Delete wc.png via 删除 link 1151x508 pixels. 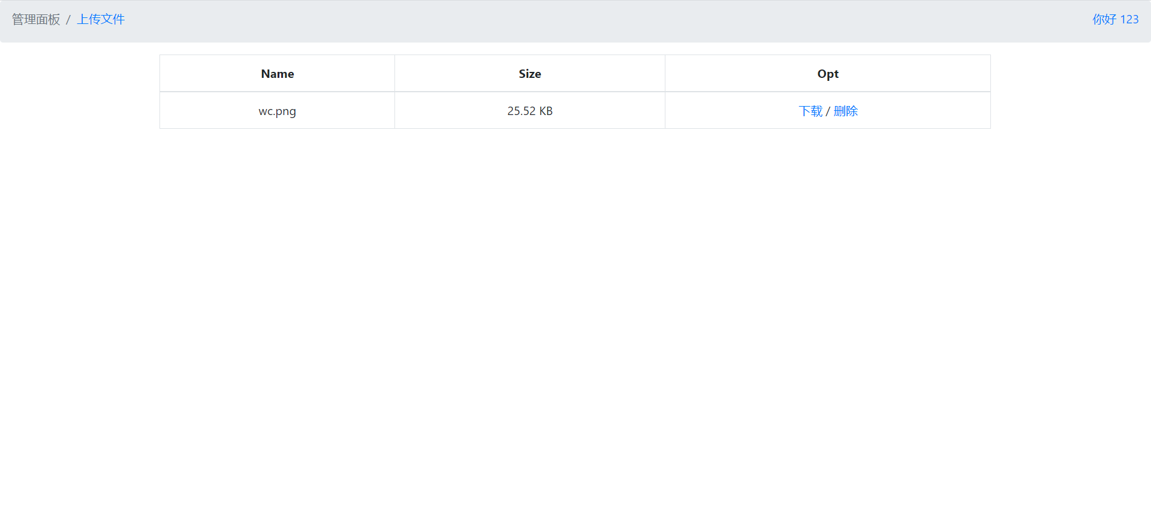845,111
